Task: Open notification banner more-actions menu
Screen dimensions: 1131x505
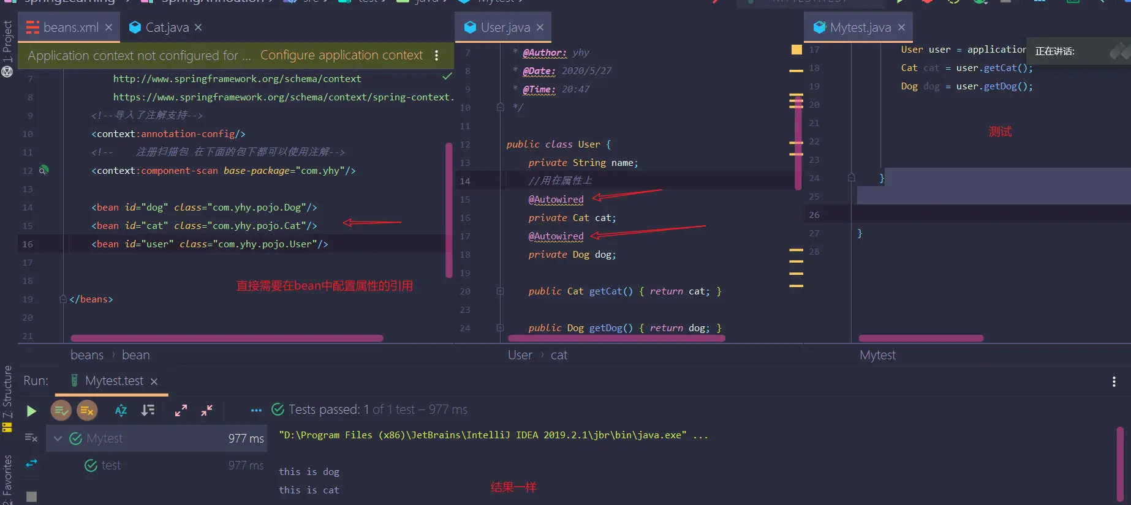Action: click(436, 55)
